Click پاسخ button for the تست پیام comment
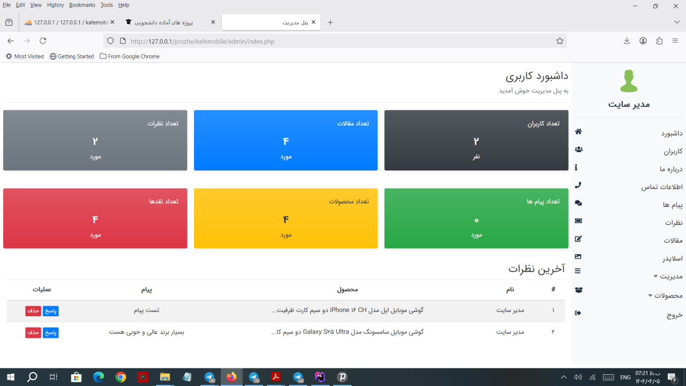Screen dimensions: 686x386 [50, 311]
